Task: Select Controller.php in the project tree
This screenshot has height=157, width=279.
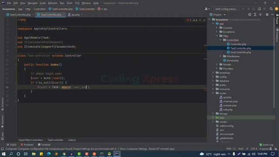Action: coord(238,44)
